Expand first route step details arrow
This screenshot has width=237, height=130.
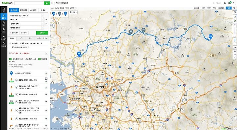(x=46, y=73)
